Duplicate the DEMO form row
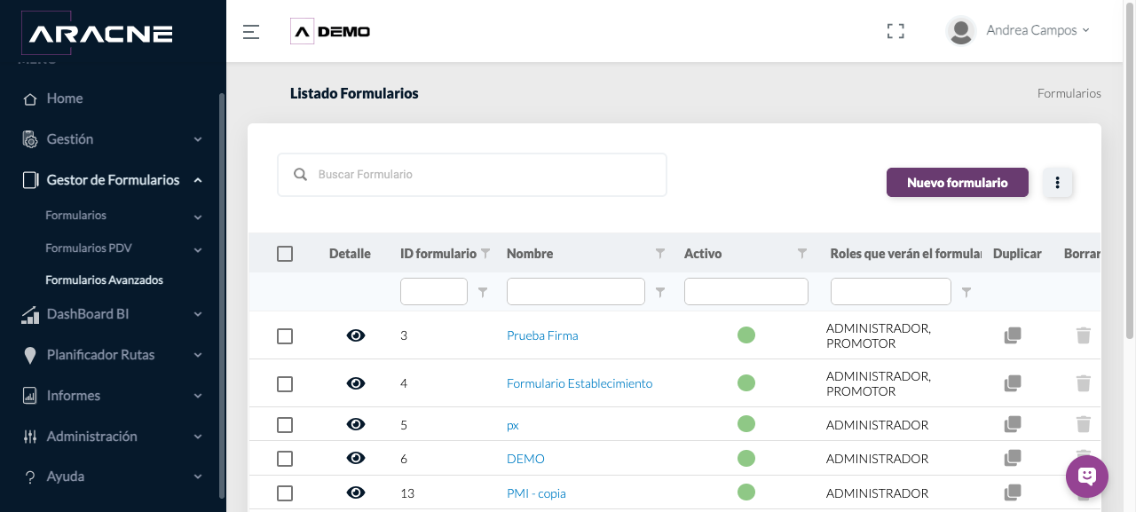Image resolution: width=1136 pixels, height=512 pixels. pos(1013,458)
